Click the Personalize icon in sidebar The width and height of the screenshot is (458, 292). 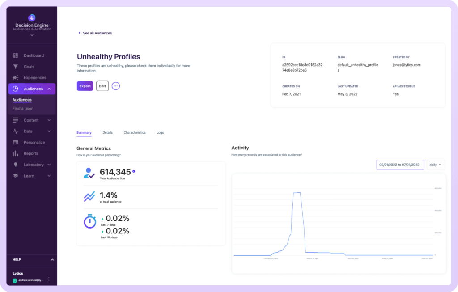click(16, 143)
